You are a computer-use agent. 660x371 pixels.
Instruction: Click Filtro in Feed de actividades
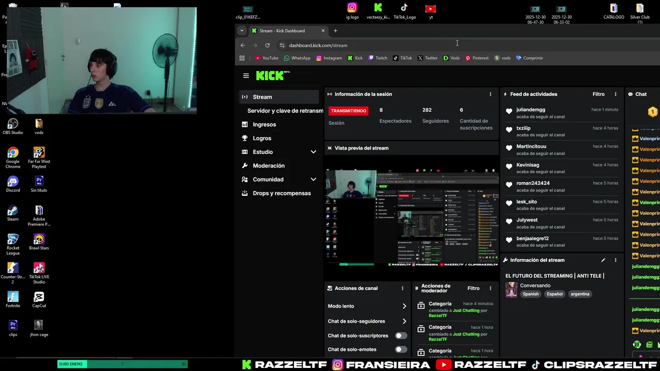coord(598,94)
